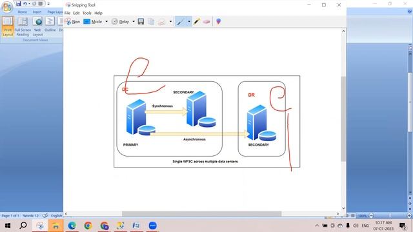Open the first Google Chrome taskbar icon
The width and height of the screenshot is (413, 232).
pos(88,226)
